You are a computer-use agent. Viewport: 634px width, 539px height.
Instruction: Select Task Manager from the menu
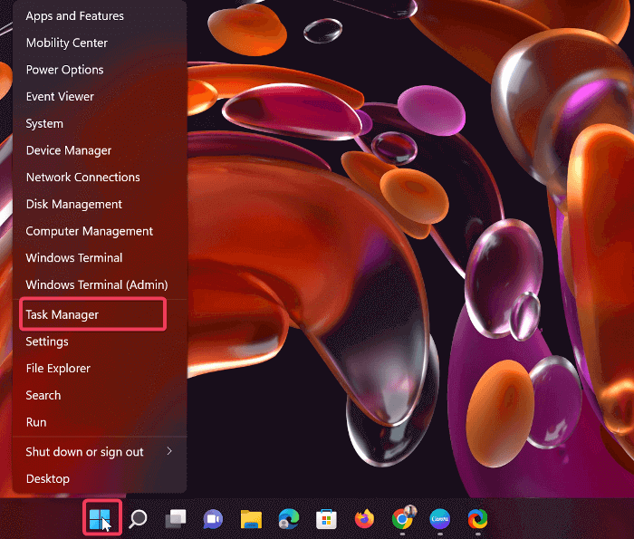[x=62, y=314]
